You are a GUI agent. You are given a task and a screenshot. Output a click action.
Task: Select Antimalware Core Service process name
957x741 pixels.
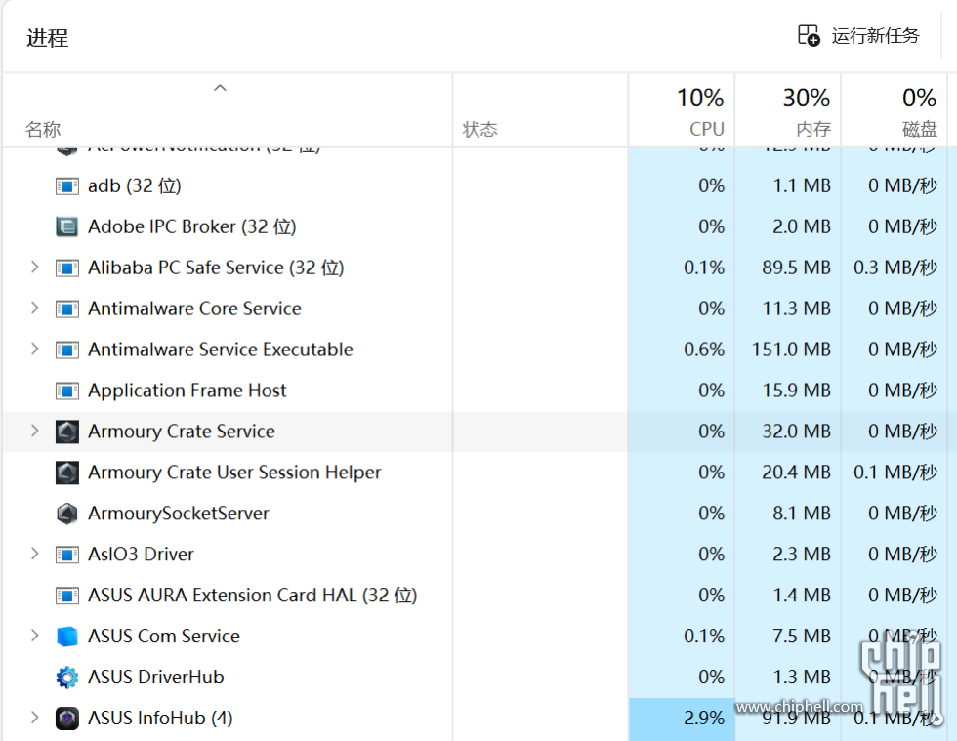(194, 309)
